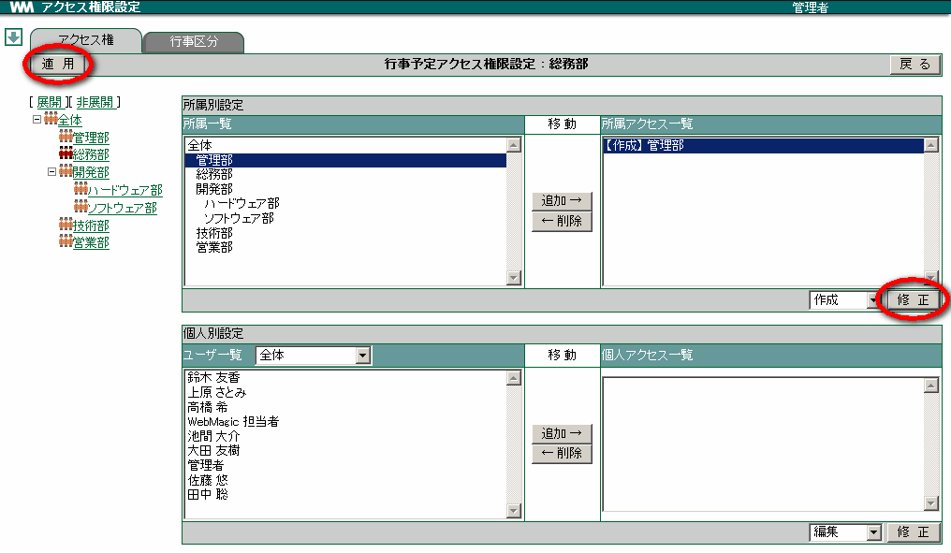951x553 pixels.
Task: Click 所属一覧 scrollbar up arrow
Action: (x=514, y=145)
